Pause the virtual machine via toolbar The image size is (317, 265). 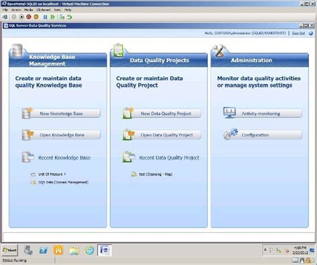tap(45, 17)
